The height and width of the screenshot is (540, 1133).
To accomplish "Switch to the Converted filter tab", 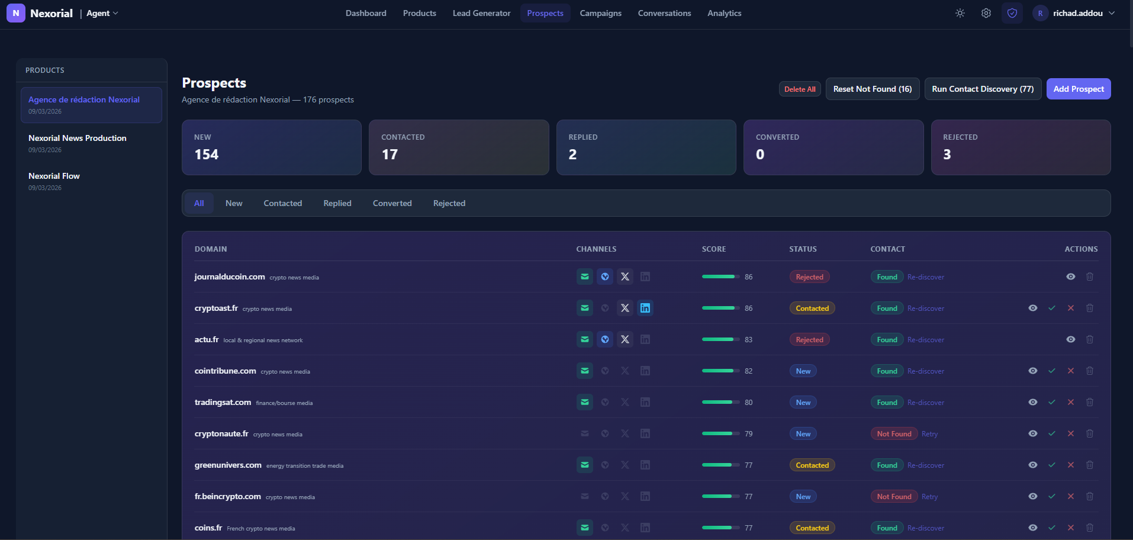I will [391, 203].
